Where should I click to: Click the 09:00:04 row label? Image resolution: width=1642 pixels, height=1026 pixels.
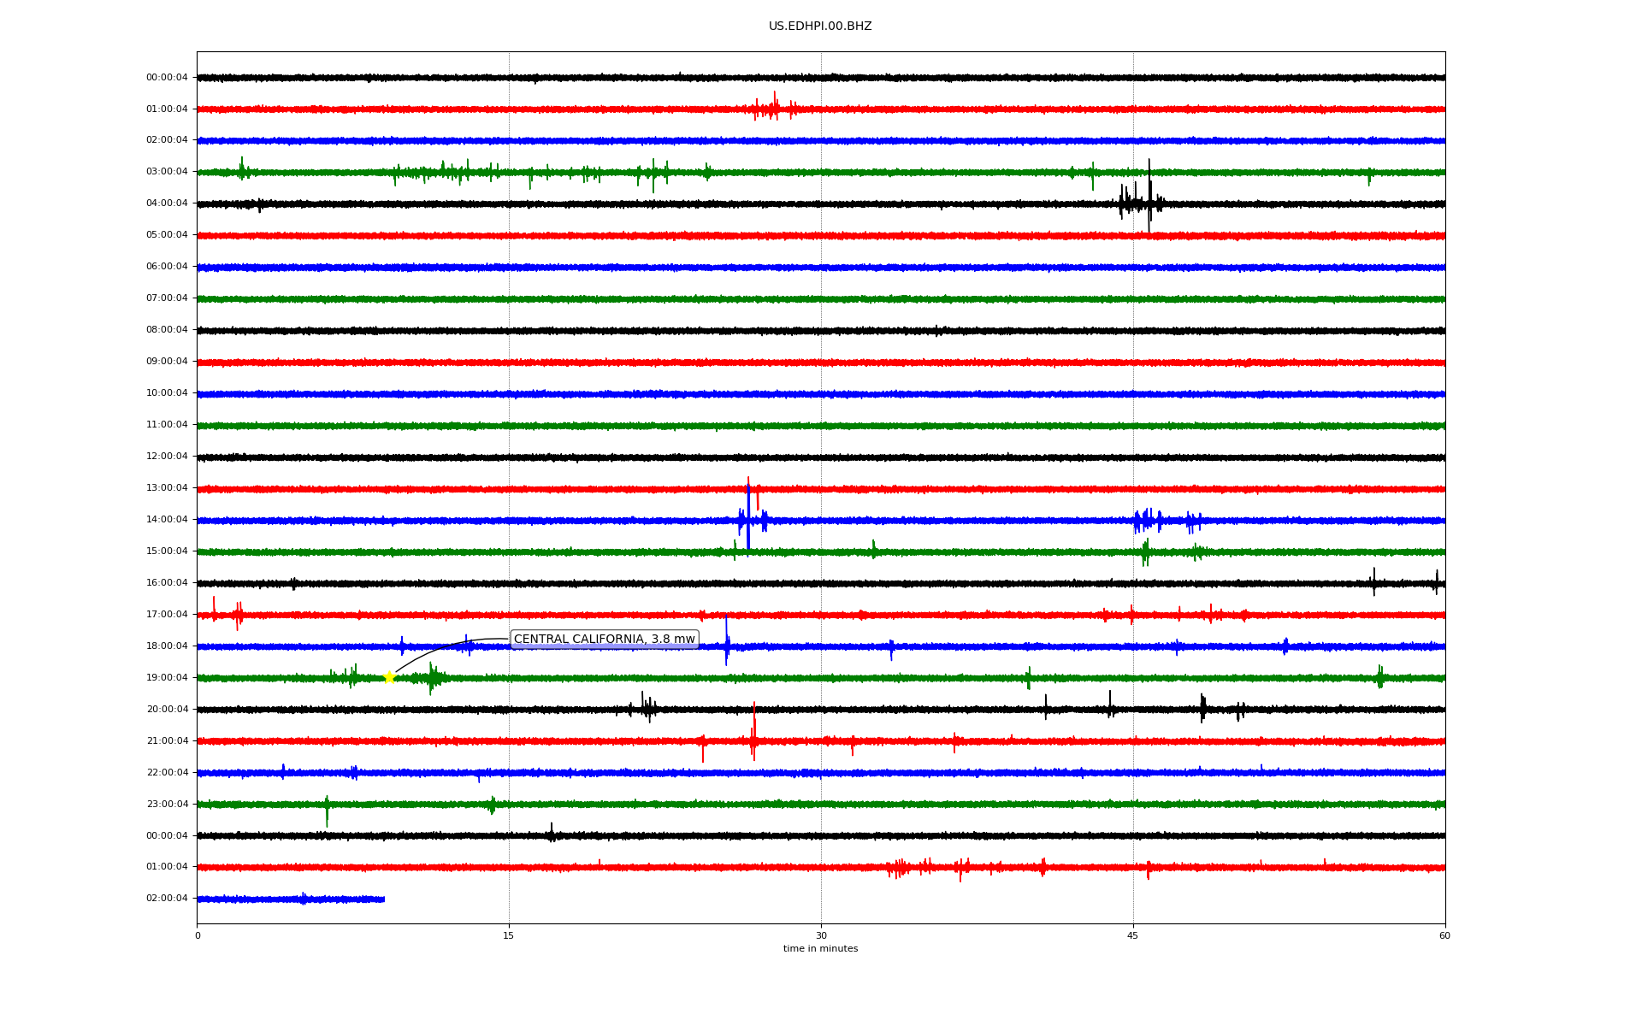(x=167, y=362)
